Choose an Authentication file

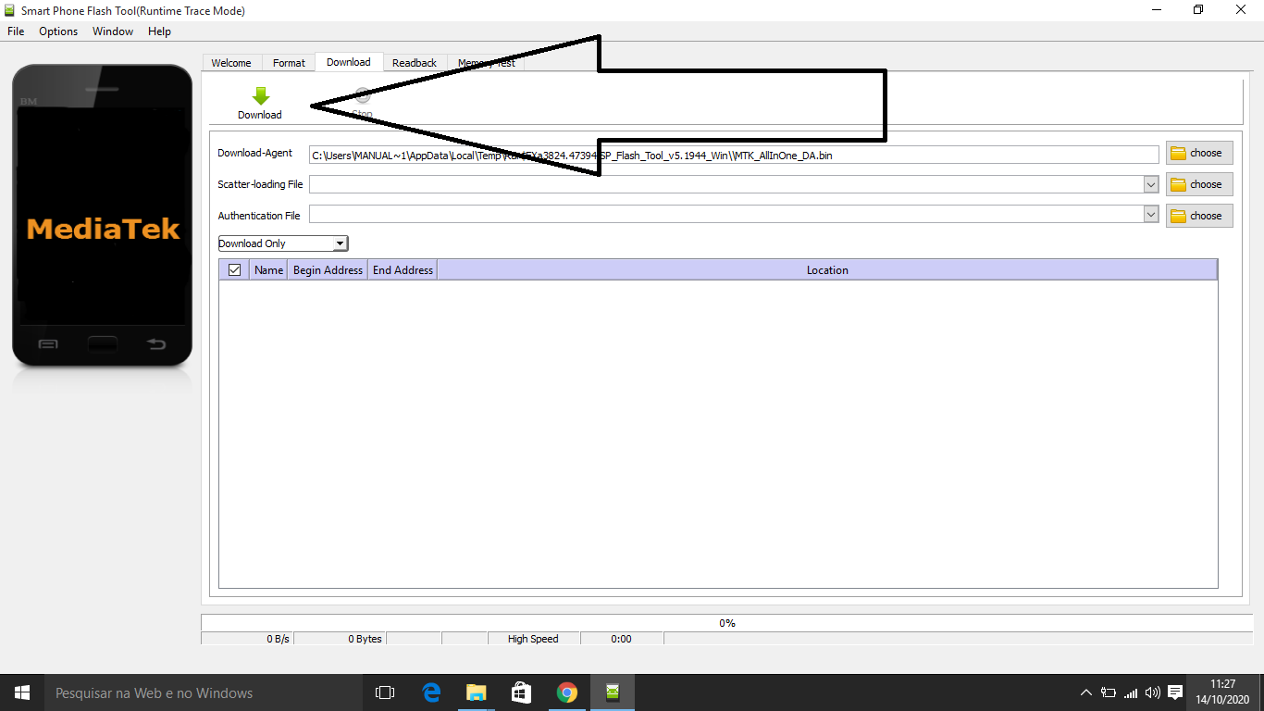(1199, 216)
